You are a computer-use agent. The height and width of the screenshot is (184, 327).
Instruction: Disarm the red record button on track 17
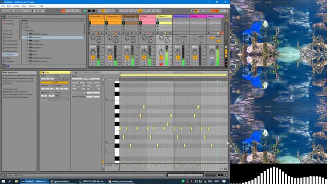pyautogui.click(x=161, y=64)
